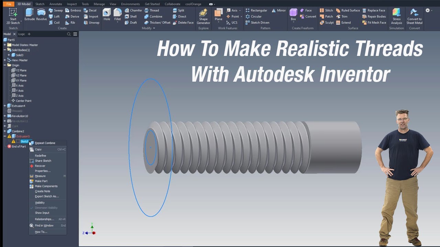Viewport: 440px width, 247px height.
Task: Select the Mirror tool
Action: tap(279, 10)
